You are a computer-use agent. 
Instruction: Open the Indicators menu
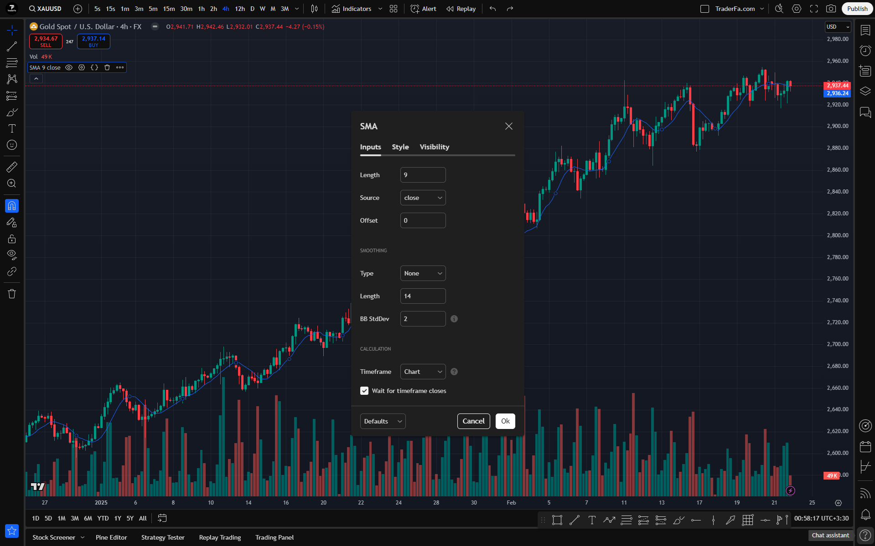tap(352, 9)
